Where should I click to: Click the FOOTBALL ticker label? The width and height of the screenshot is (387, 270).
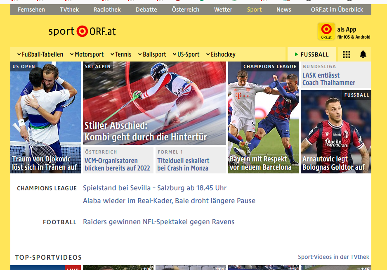tap(59, 222)
